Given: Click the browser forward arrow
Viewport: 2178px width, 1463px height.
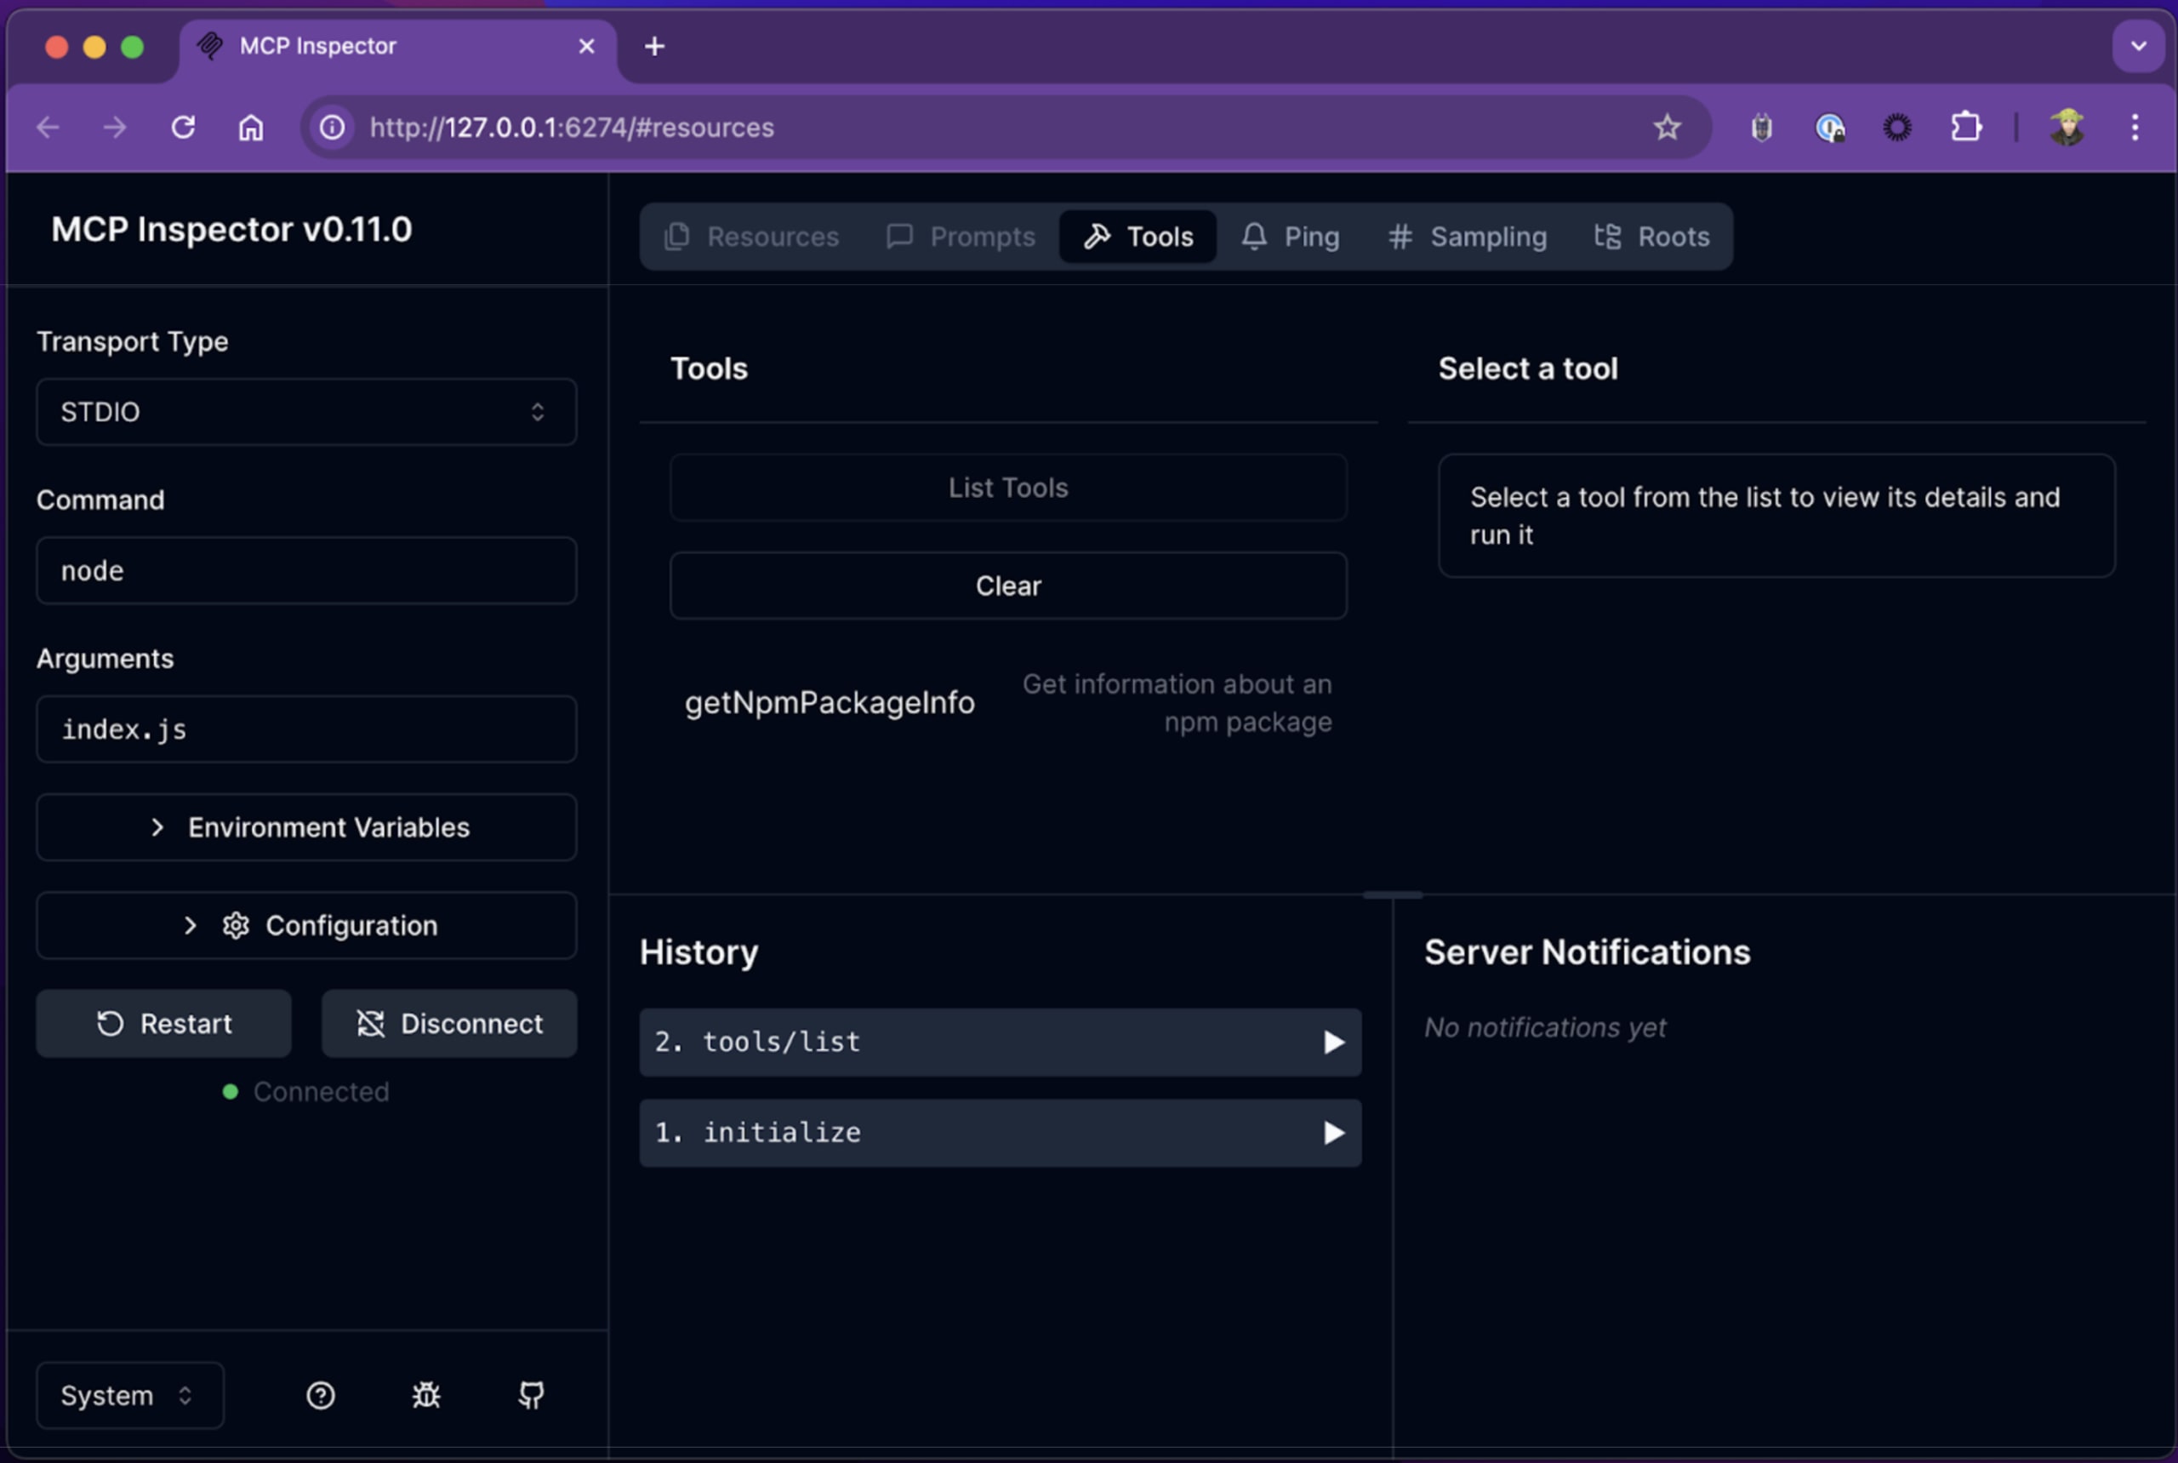Looking at the screenshot, I should [115, 127].
